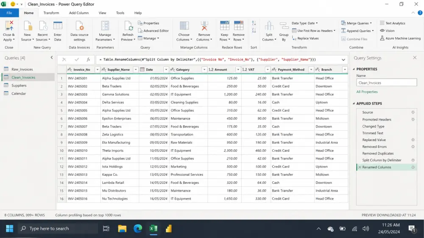Click the query Name input field
This screenshot has height=238, width=424.
(386, 83)
